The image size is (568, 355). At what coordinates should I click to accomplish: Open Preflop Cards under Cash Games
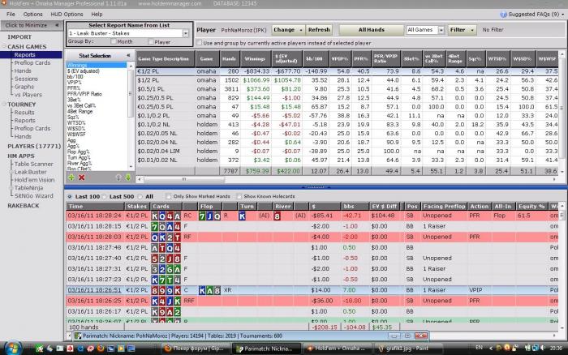pyautogui.click(x=32, y=62)
